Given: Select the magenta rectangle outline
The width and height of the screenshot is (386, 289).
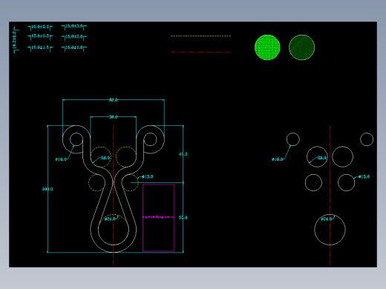Looking at the screenshot, I should tap(159, 218).
